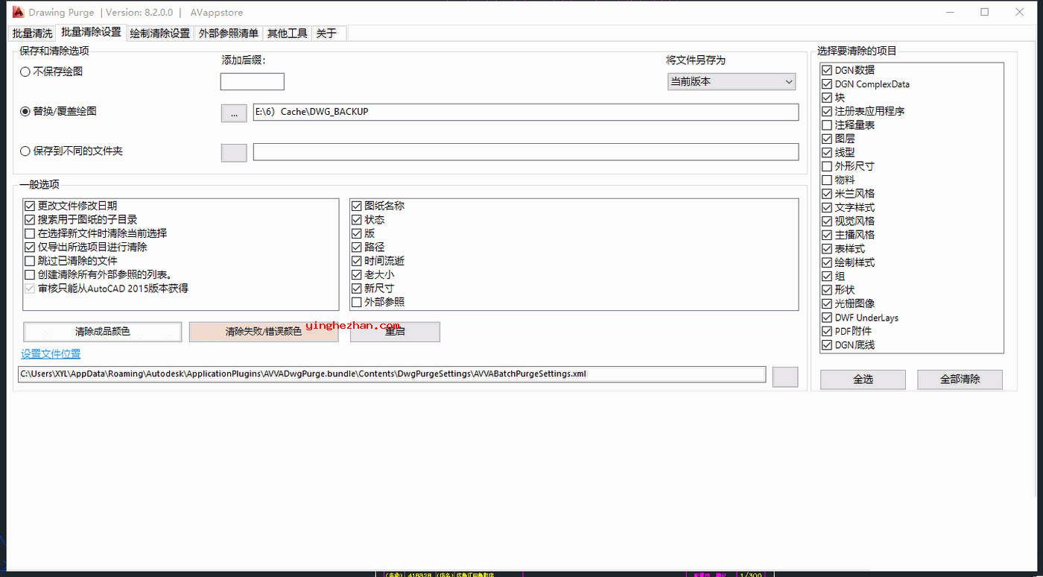Screen dimensions: 1043x577
Task: Toggle 路径 column checkbox
Action: click(357, 247)
